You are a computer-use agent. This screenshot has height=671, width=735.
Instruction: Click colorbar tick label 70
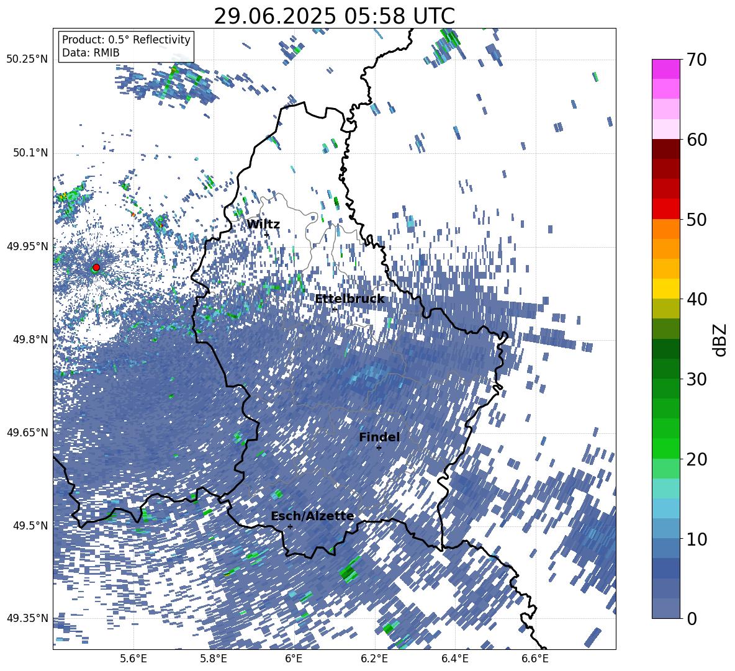pyautogui.click(x=697, y=60)
